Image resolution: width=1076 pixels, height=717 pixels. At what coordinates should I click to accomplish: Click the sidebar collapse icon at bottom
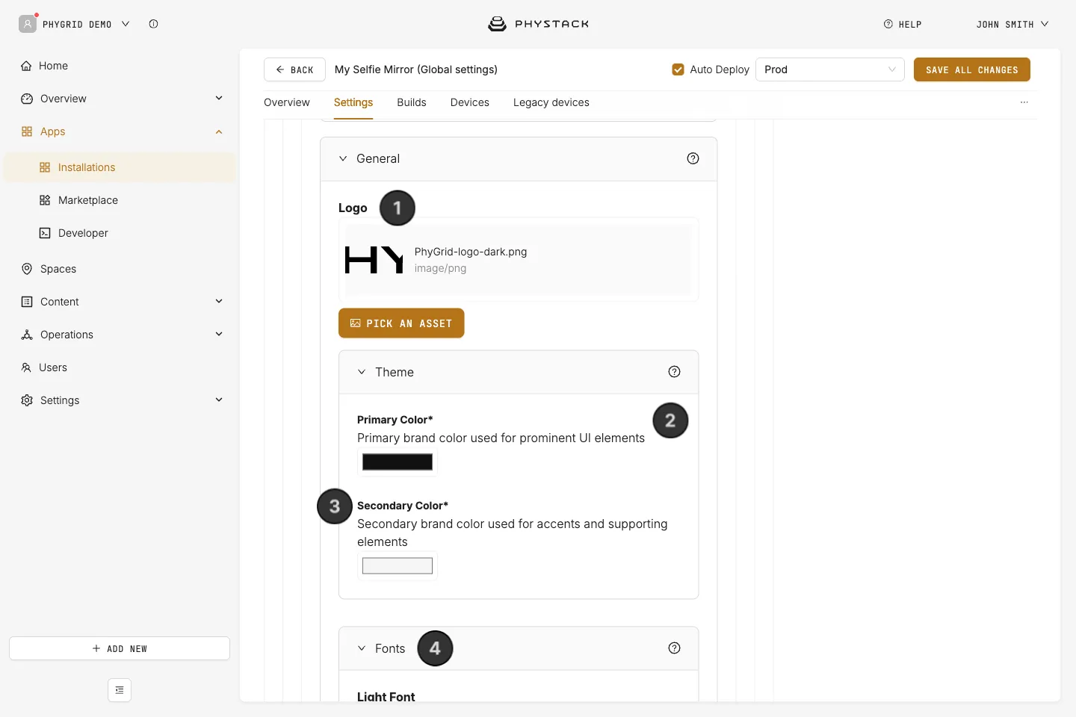coord(120,690)
